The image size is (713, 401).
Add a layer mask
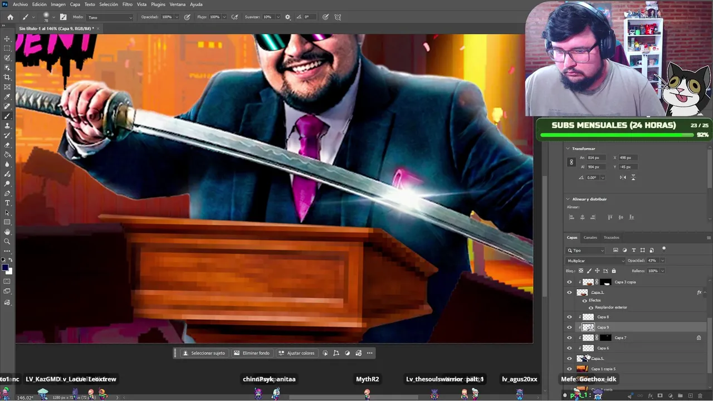click(x=660, y=396)
